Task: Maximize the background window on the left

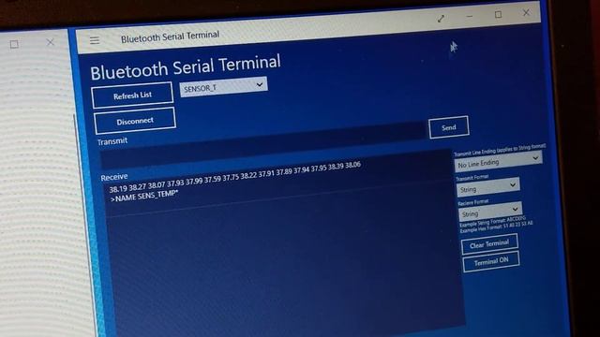Action: pyautogui.click(x=14, y=44)
